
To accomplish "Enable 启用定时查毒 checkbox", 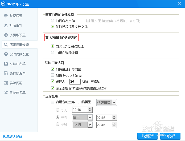I will [x=52, y=102].
